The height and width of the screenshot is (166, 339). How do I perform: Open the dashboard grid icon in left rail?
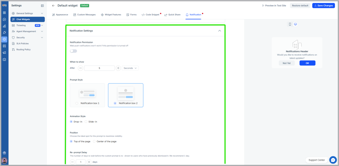[x=4, y=13]
